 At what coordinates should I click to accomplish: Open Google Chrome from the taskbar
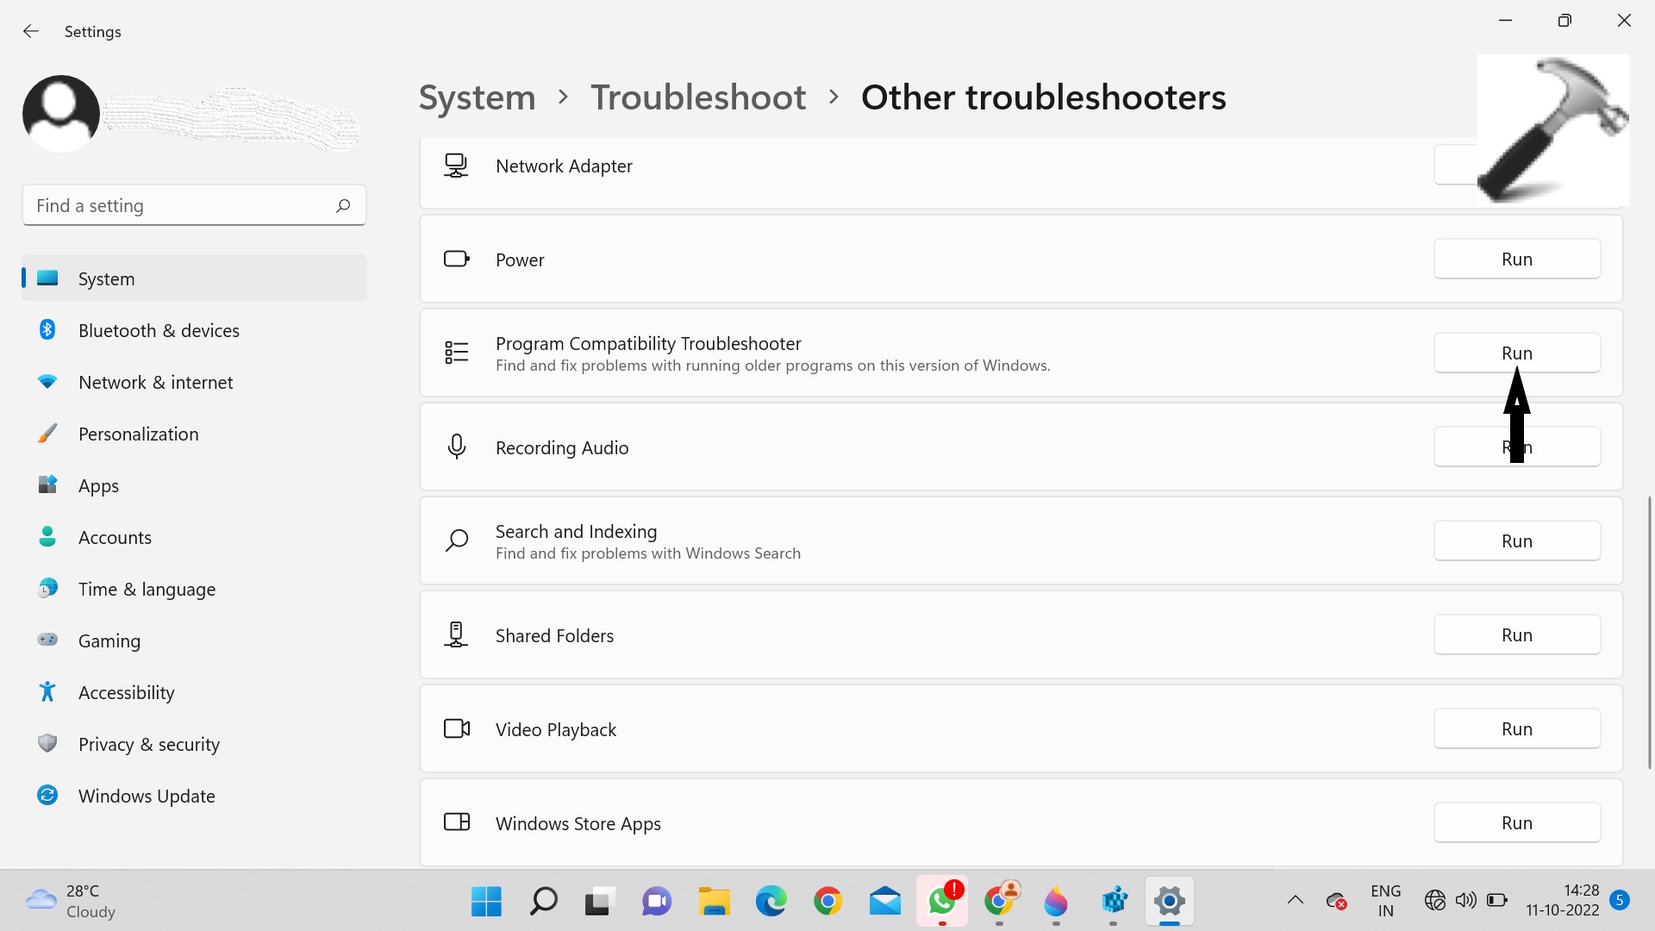point(827,902)
